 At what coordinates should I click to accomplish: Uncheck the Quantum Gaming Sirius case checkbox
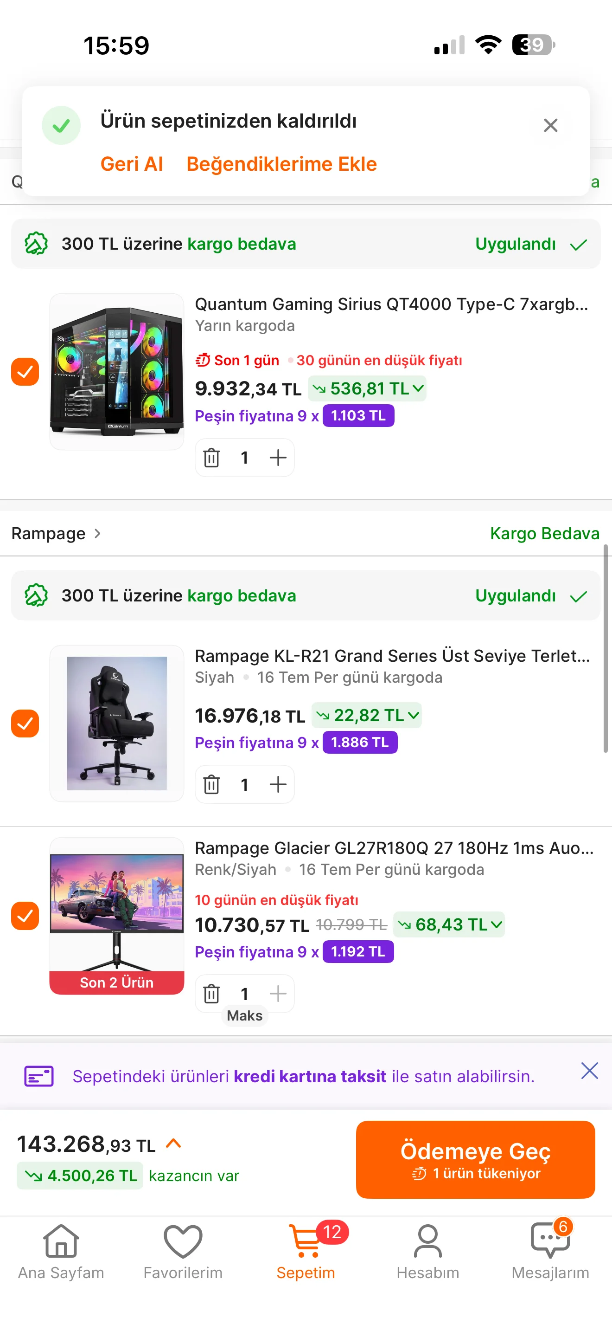point(25,372)
